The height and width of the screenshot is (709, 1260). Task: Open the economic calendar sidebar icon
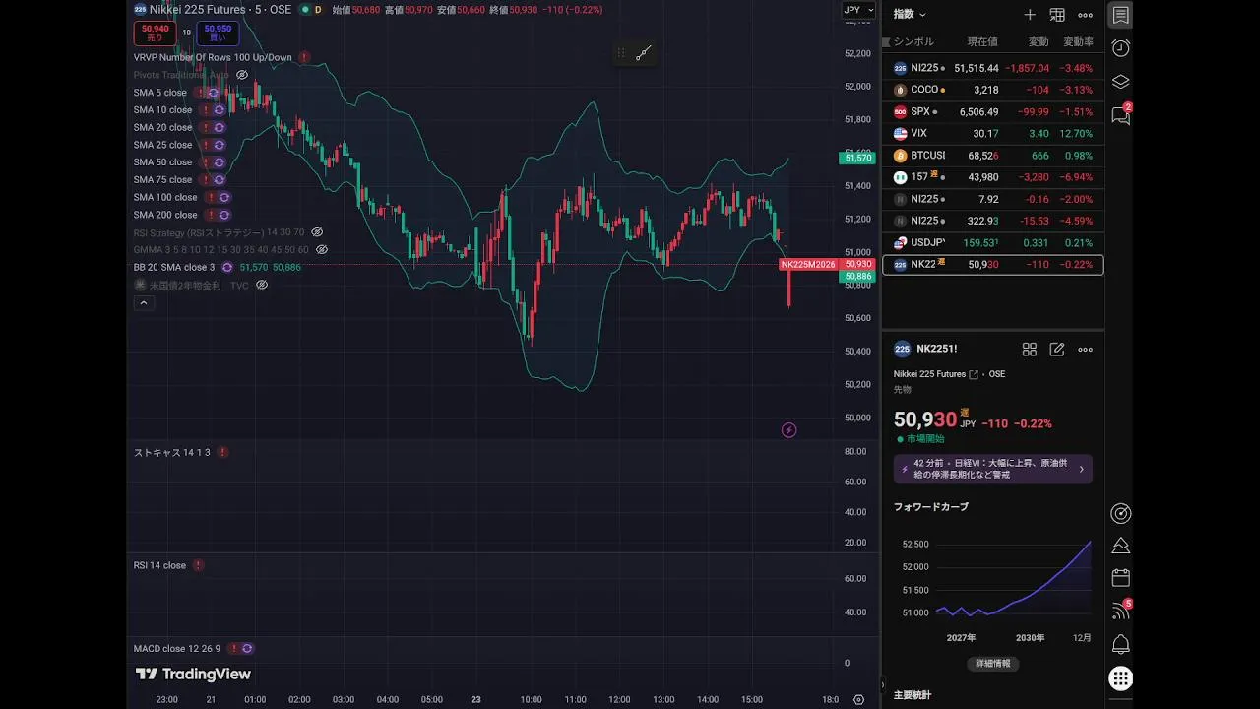coord(1120,578)
